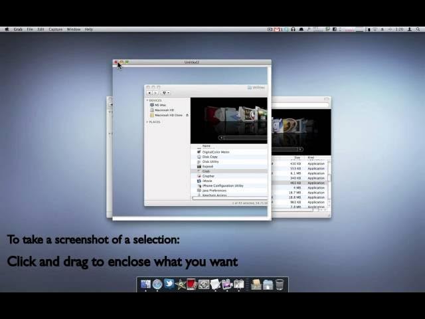Open the Spotlight search icon

pos(418,29)
